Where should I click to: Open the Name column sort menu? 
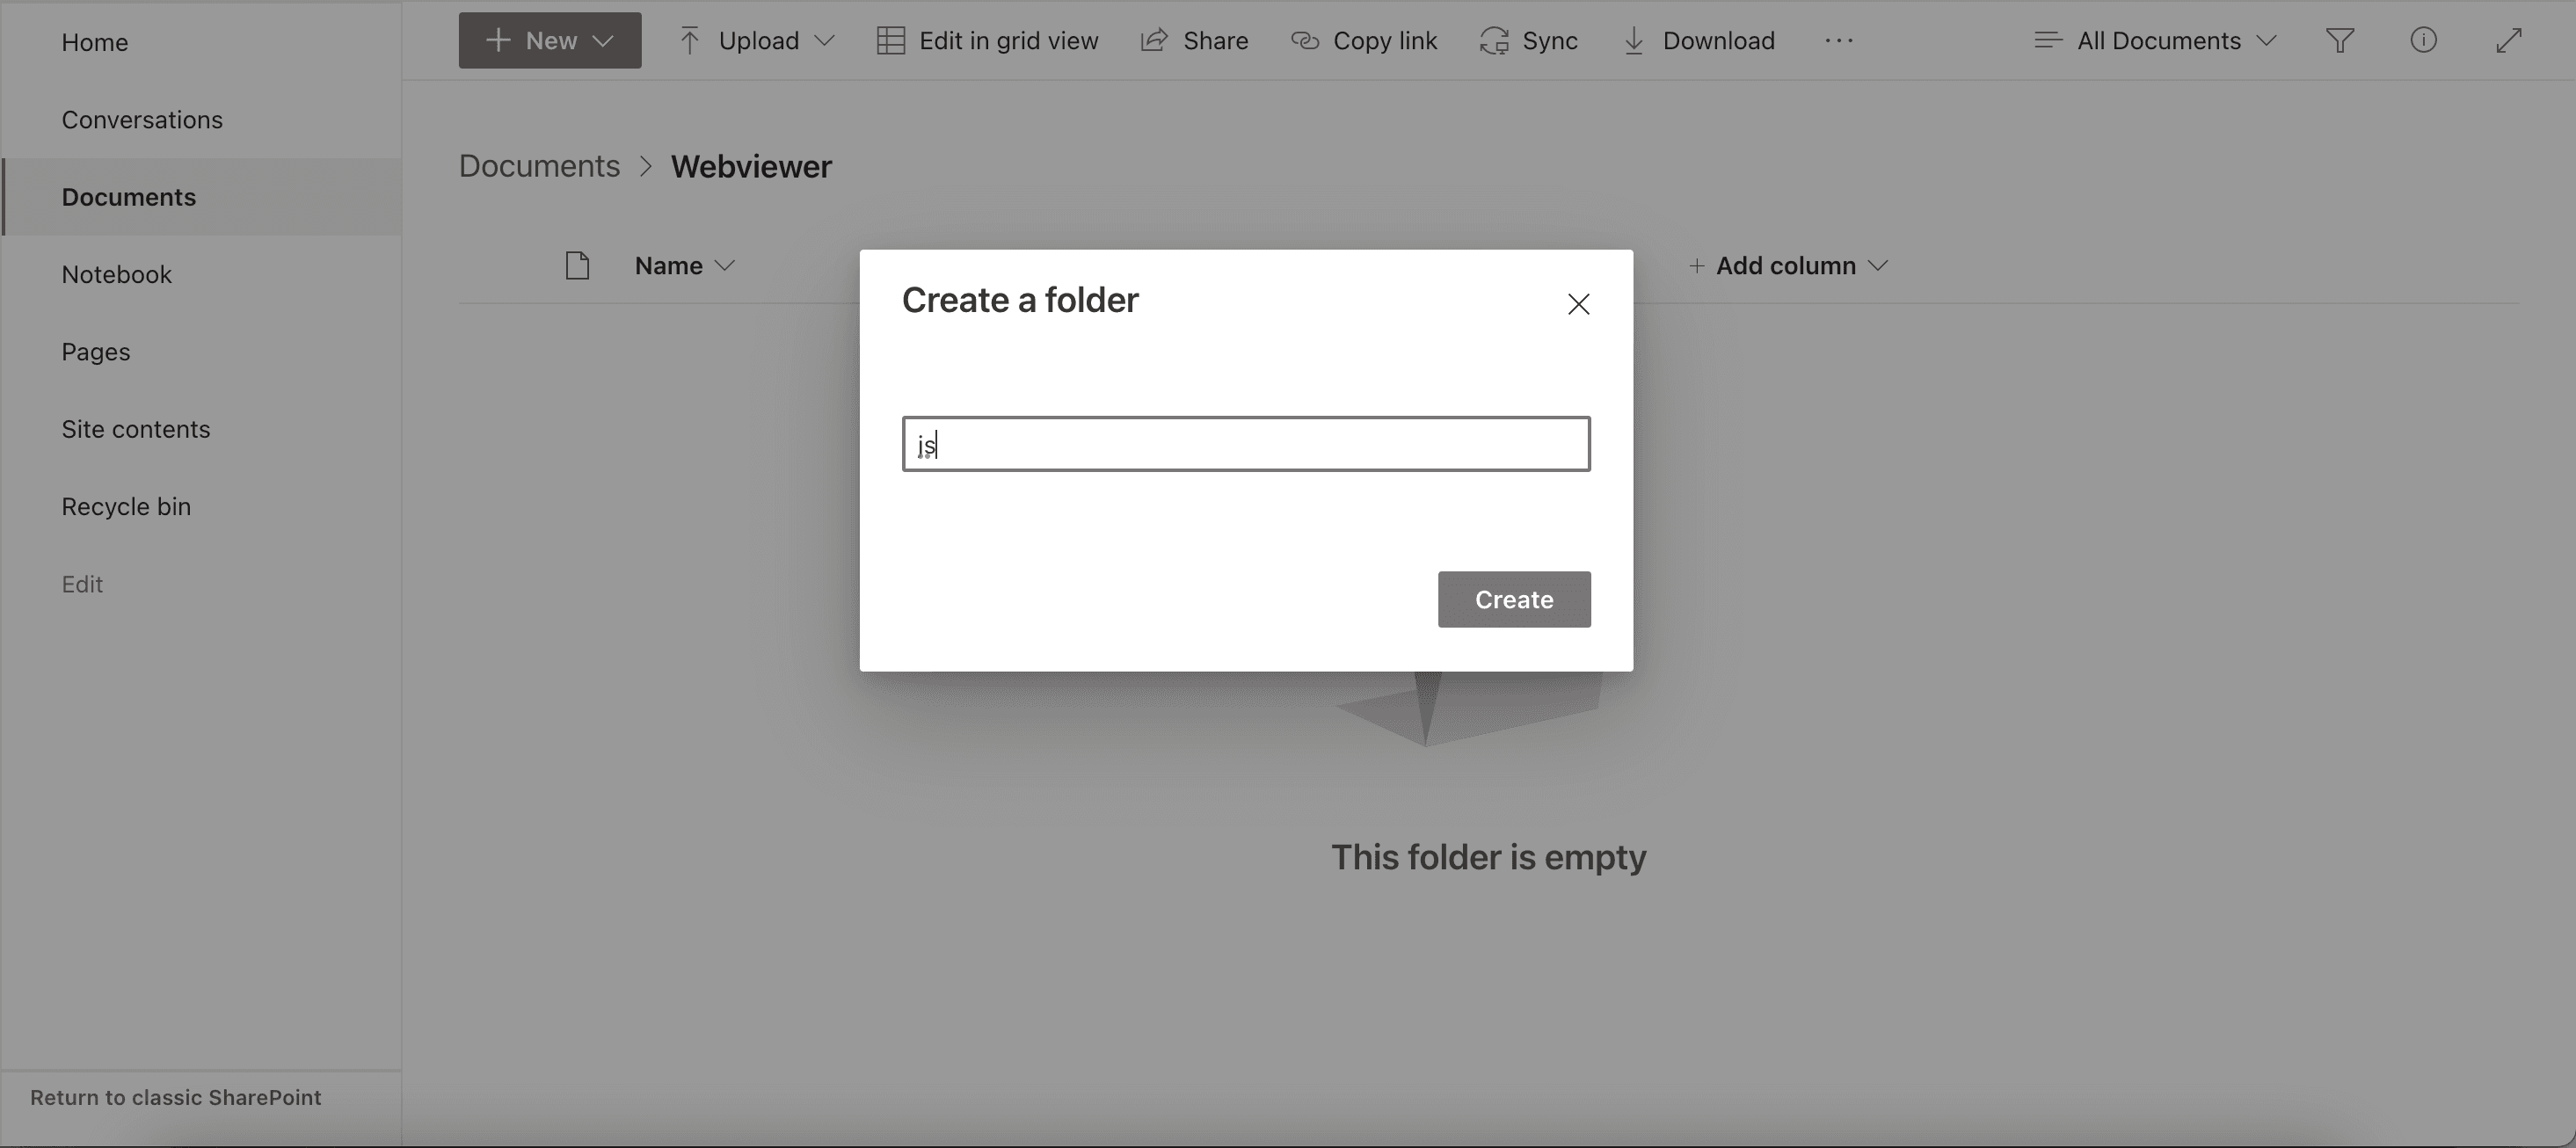click(685, 266)
